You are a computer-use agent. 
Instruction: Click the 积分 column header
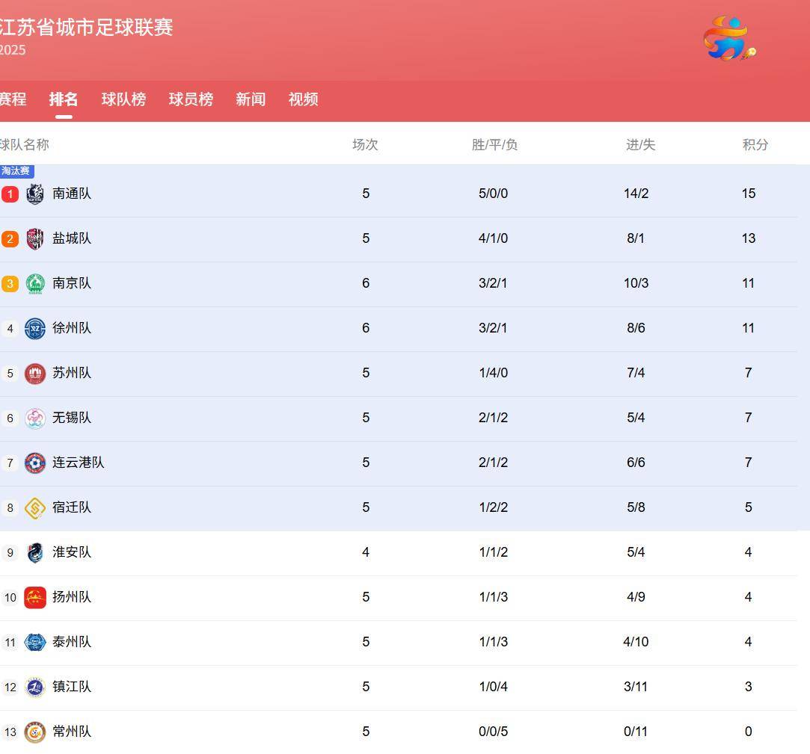tap(755, 145)
